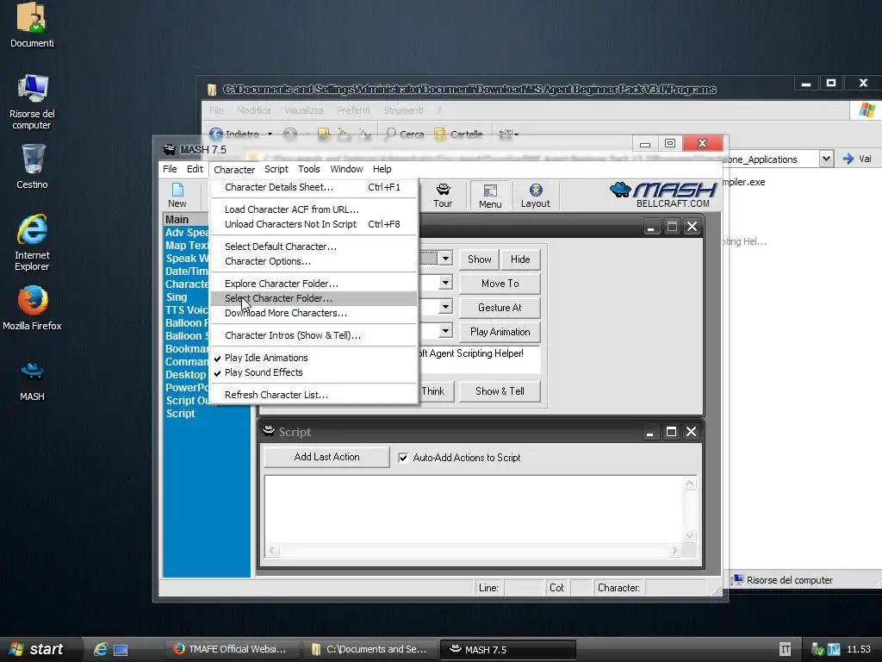
Task: Open the Documenti desktop icon
Action: pos(32,25)
